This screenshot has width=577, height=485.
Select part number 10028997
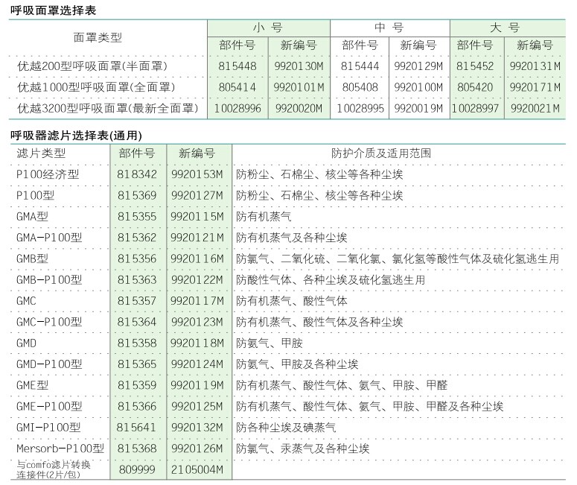click(475, 108)
